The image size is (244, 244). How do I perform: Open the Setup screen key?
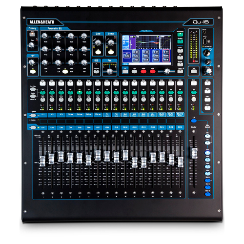pyautogui.click(x=180, y=71)
